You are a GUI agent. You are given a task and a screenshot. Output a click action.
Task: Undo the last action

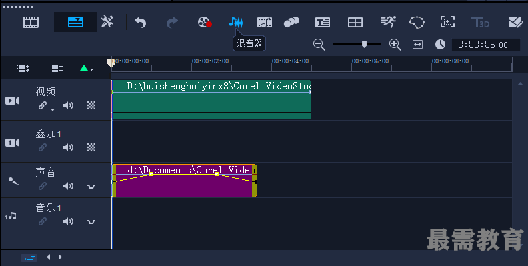click(141, 22)
